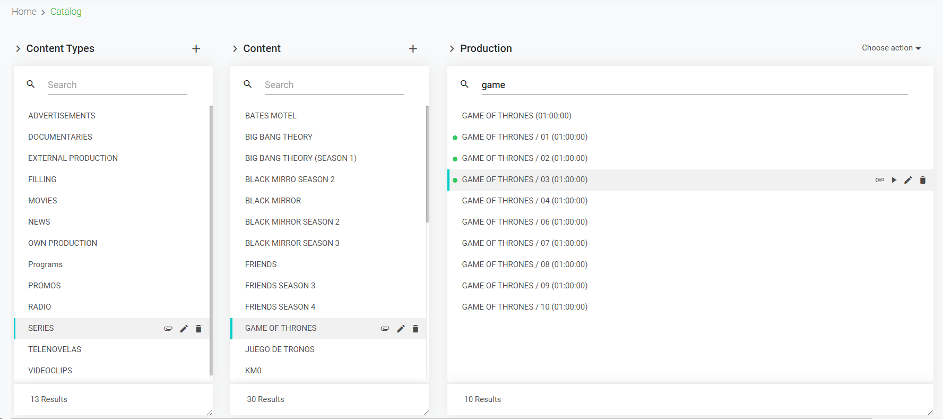Delete GAME OF THRONES content entry
This screenshot has width=943, height=419.
416,329
